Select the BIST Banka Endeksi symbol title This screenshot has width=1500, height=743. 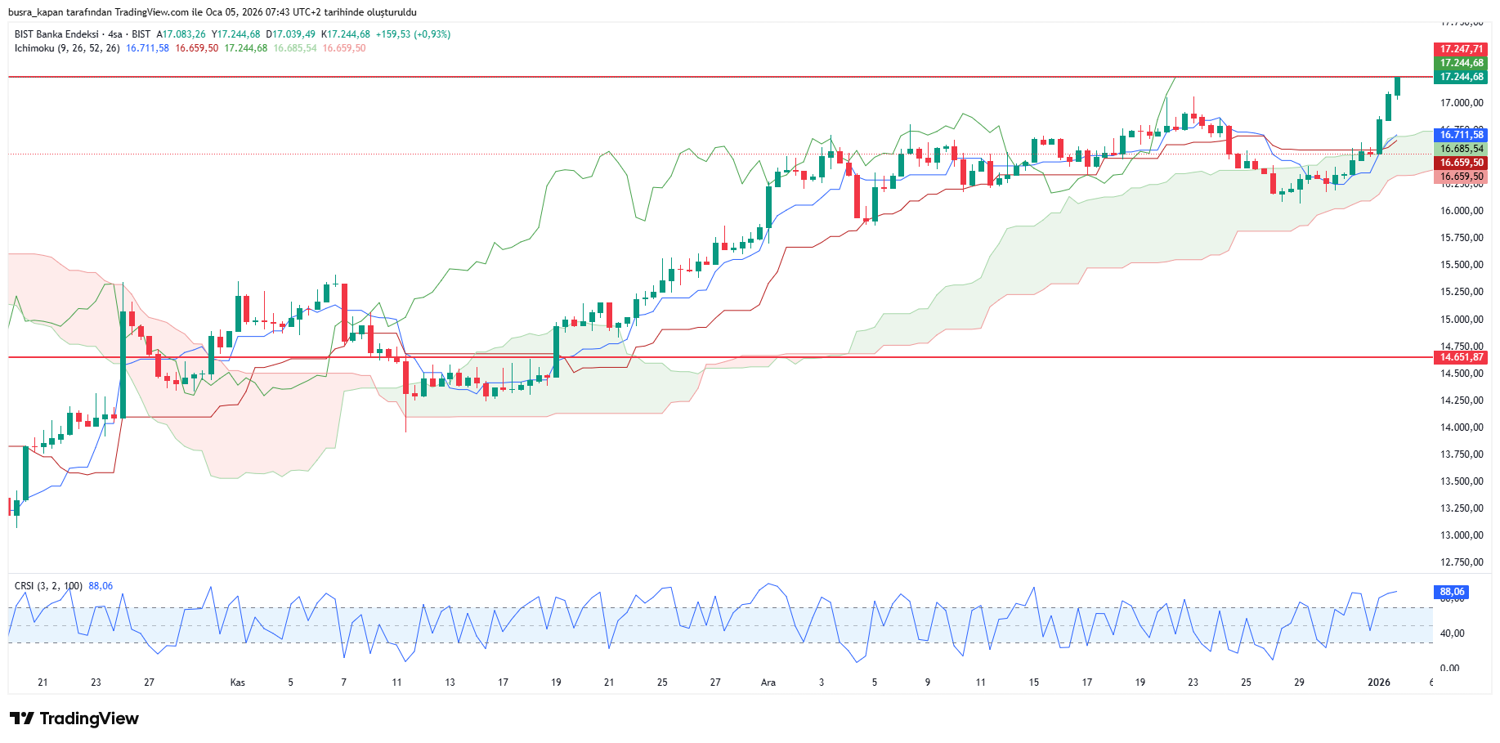[x=56, y=34]
